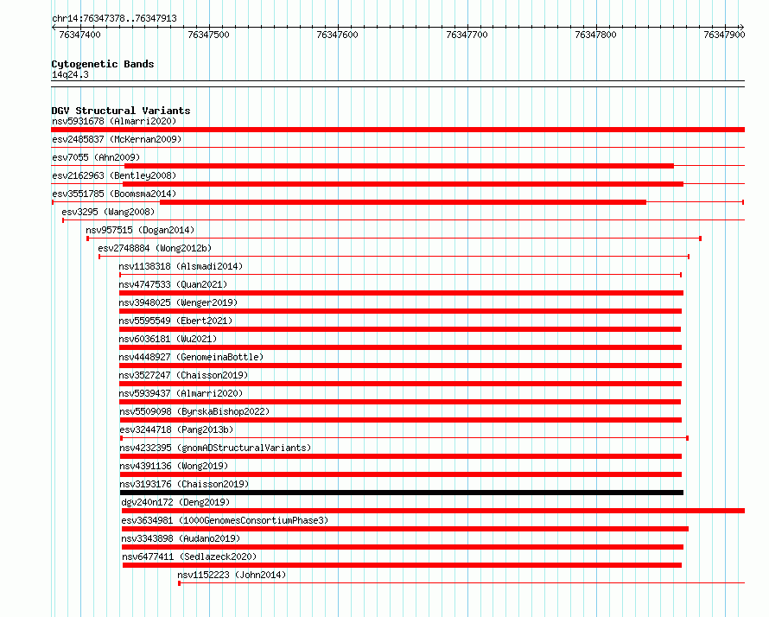Viewport: 769px width, 617px height.
Task: Click the nsv957515 (Dogan2014) label
Action: (x=140, y=230)
